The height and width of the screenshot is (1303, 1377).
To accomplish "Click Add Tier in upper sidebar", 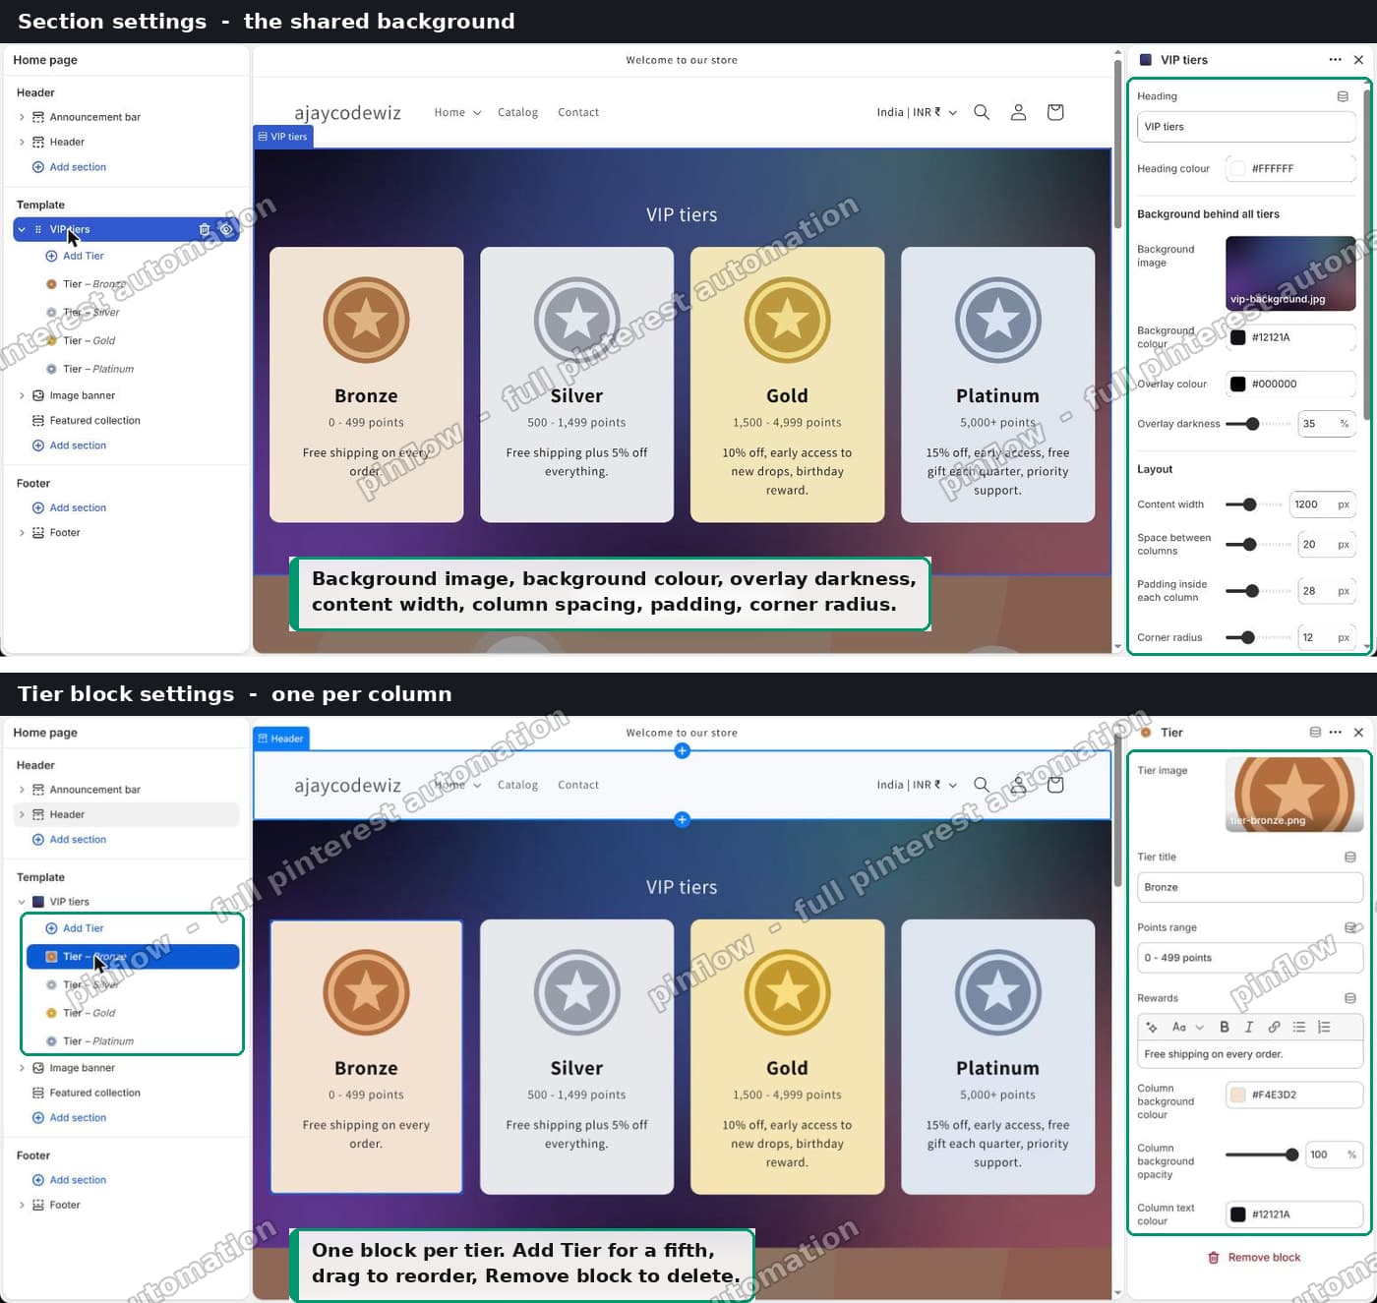I will coord(75,256).
